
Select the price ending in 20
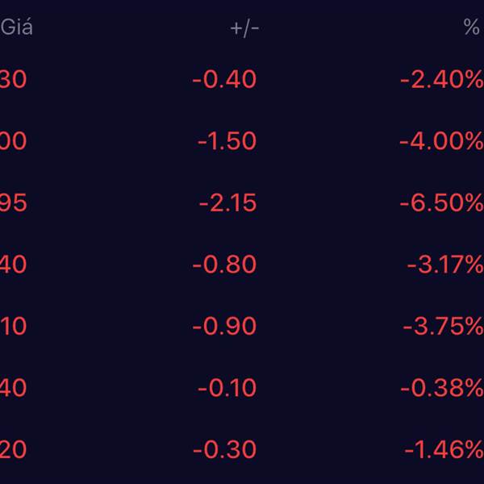(x=14, y=449)
